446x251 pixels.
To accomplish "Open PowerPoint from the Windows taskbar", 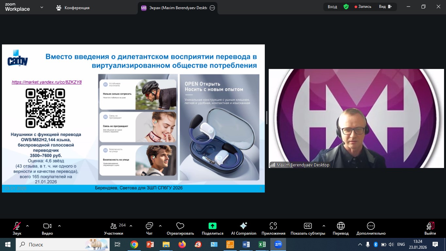I will pos(150,244).
